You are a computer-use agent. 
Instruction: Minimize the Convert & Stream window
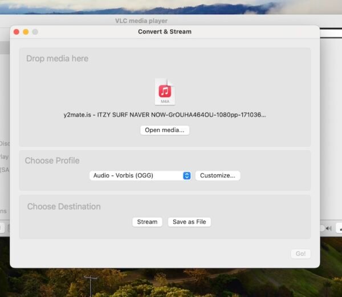[x=26, y=32]
